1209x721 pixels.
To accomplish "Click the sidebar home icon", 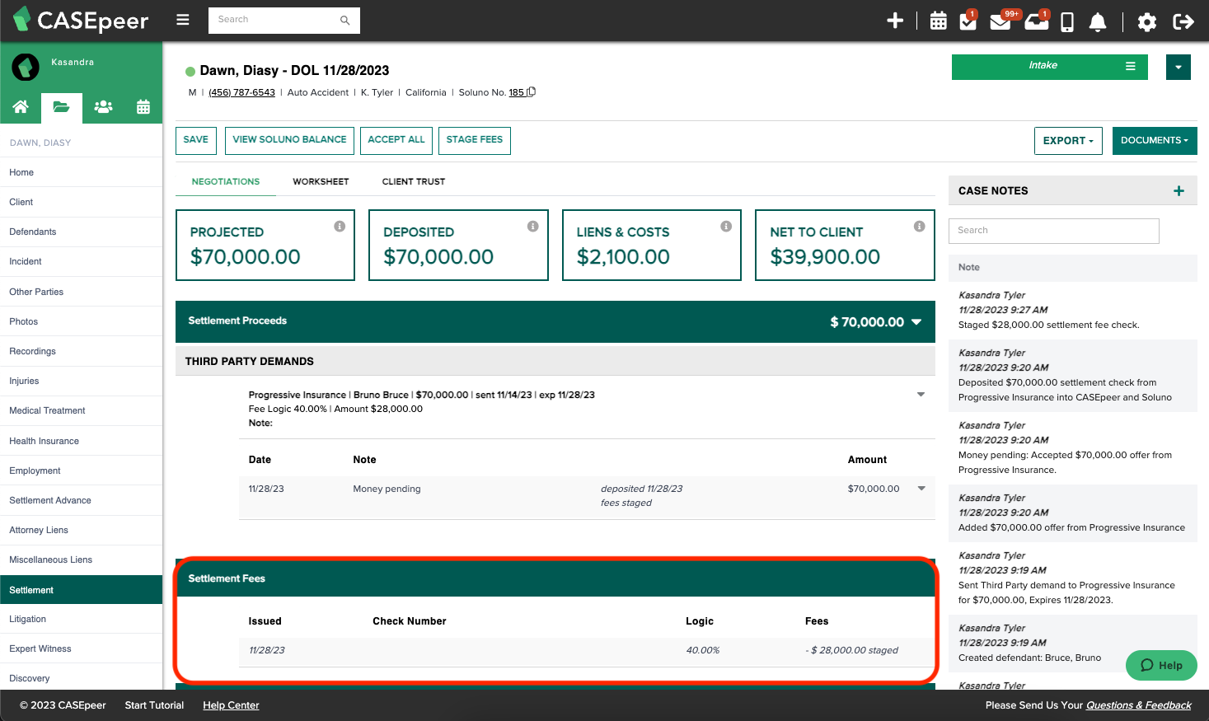I will click(x=21, y=106).
